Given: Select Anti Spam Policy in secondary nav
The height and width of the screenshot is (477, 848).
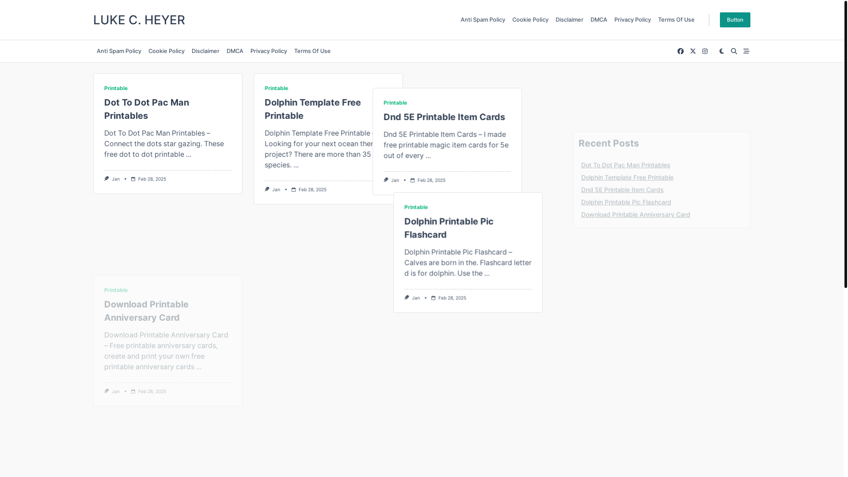Looking at the screenshot, I should tap(119, 51).
